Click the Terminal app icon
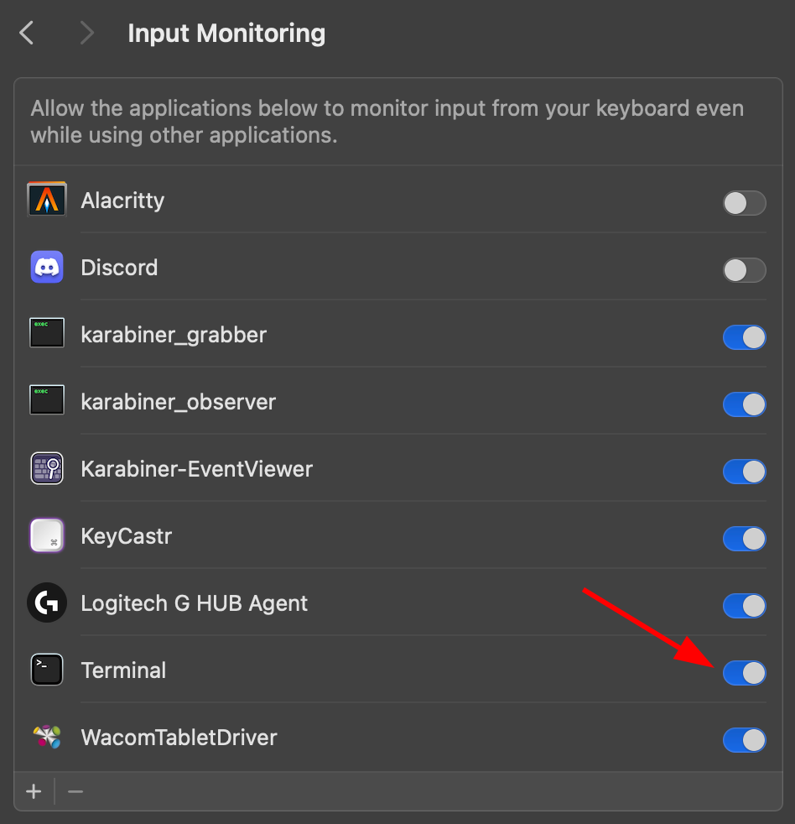The width and height of the screenshot is (795, 824). tap(47, 670)
